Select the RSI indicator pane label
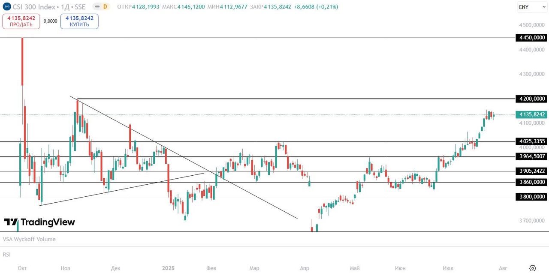549x273 pixels. pyautogui.click(x=6, y=255)
